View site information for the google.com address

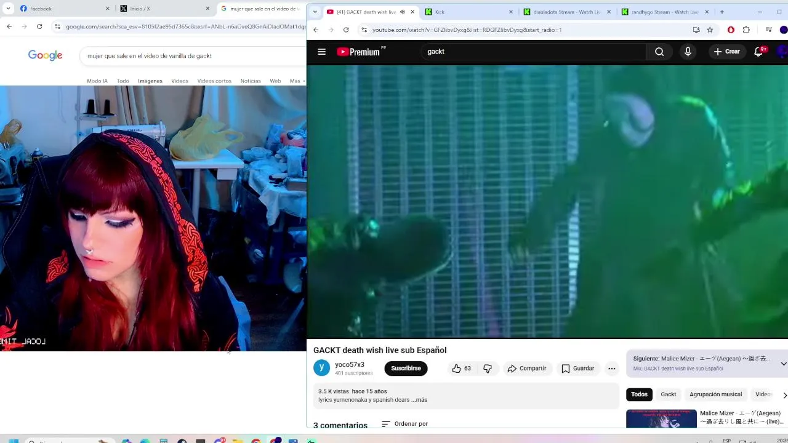57,26
